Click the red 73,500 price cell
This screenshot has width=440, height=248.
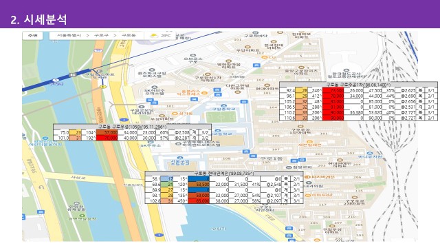333,90
